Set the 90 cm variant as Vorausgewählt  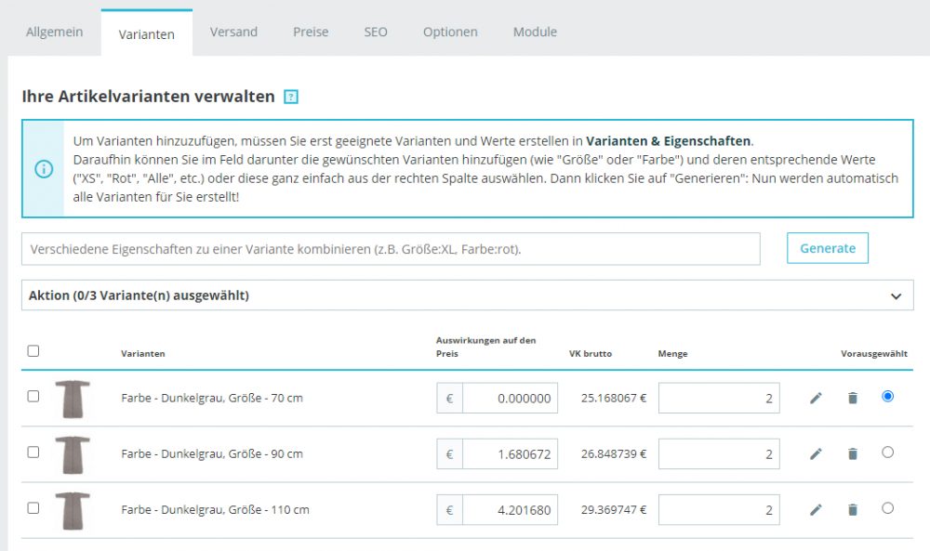point(887,453)
